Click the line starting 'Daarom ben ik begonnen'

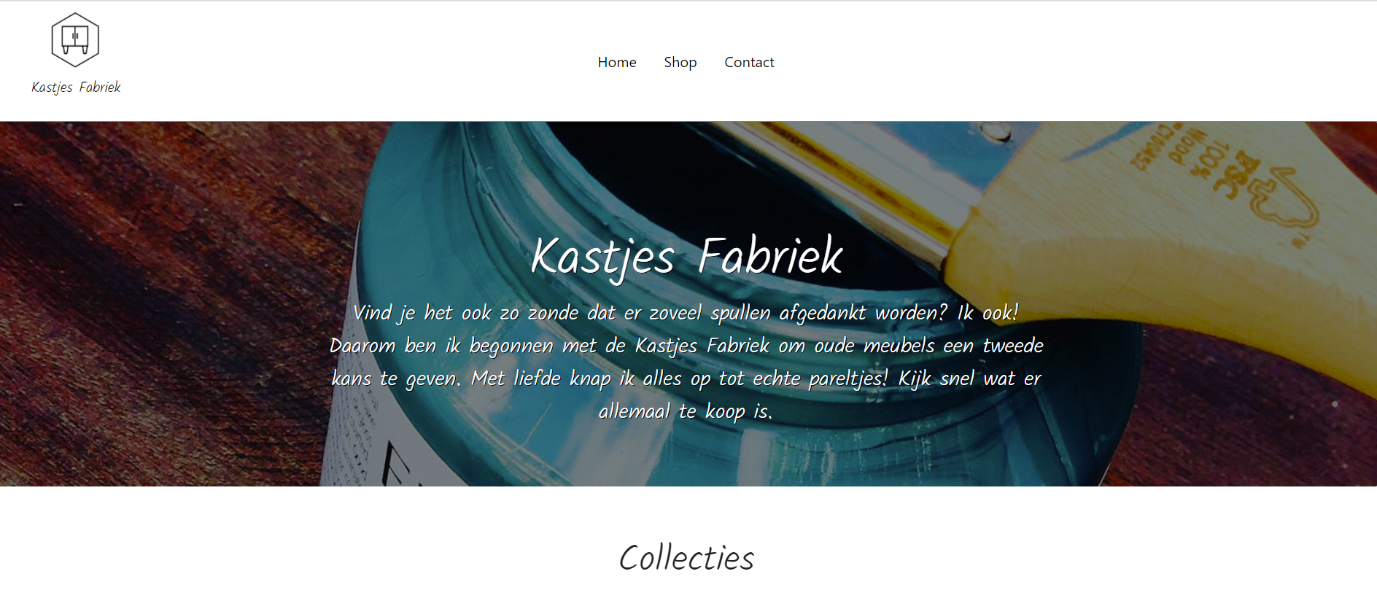686,346
